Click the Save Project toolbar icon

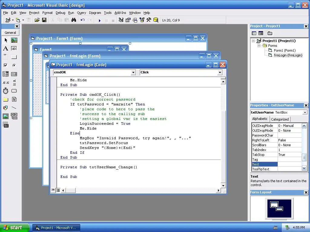click(x=44, y=20)
